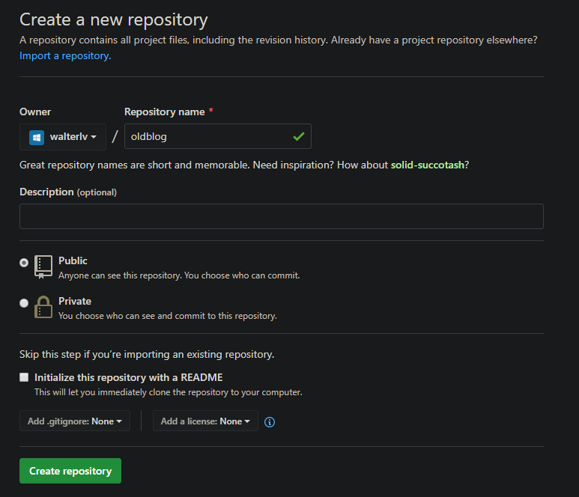Click the green checkmark in repository name
The image size is (579, 497).
[298, 136]
